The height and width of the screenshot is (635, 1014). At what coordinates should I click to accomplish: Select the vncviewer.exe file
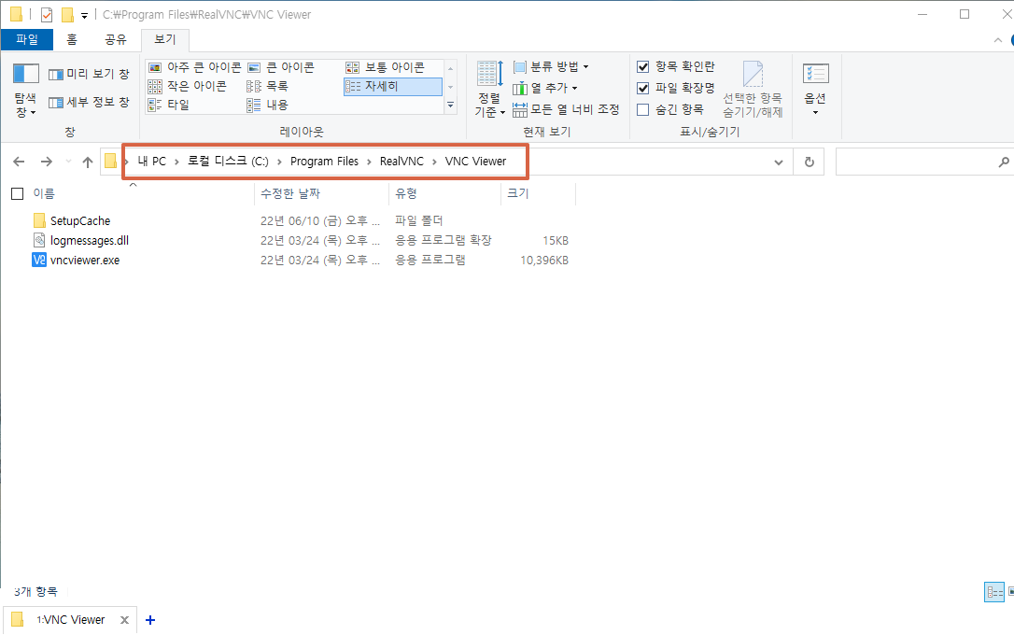click(85, 261)
